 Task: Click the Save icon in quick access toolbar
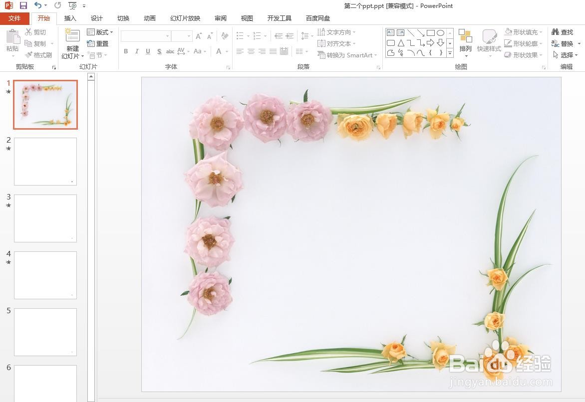pos(23,5)
